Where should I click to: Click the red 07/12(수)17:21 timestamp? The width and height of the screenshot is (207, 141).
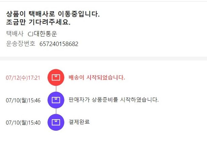[x=23, y=78]
